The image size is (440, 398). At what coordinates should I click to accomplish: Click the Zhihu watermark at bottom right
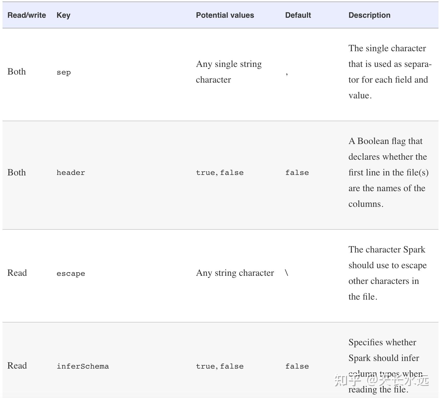tap(381, 381)
